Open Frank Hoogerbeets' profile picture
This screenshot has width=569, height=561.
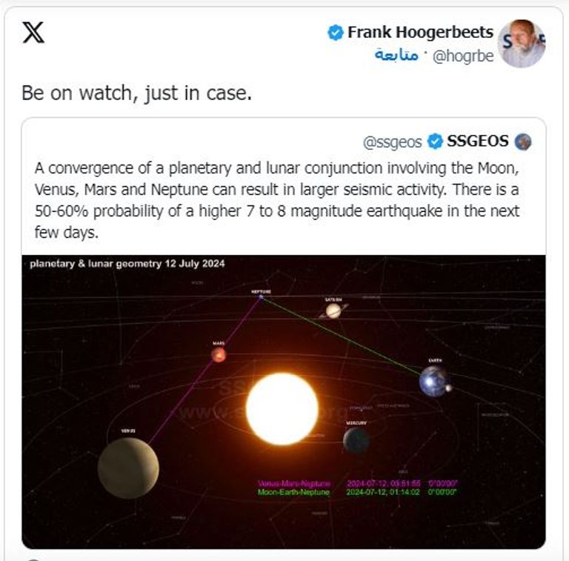tap(521, 44)
